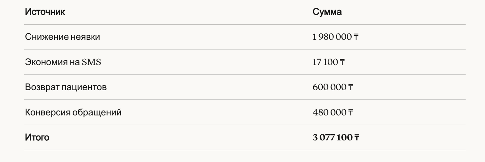Click the 1 980 000 ₸ amount
This screenshot has width=485, height=162.
point(335,37)
